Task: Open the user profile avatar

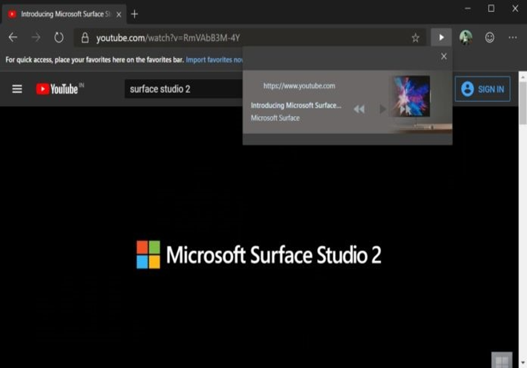Action: click(x=465, y=38)
